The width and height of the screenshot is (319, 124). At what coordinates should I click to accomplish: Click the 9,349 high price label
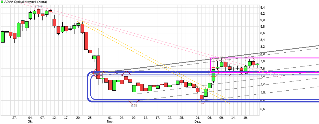(38, 7)
